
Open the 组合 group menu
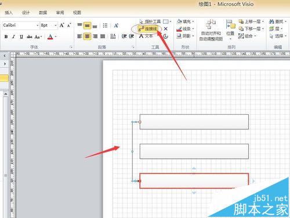(x=247, y=36)
